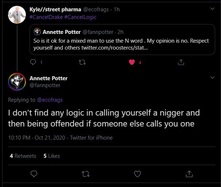
Task: Open the quoted Annette Potter tweet
Action: [122, 40]
